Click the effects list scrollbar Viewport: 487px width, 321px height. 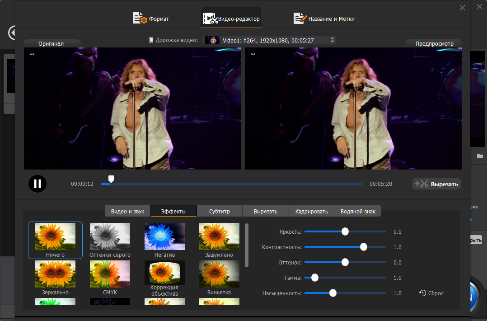[247, 245]
